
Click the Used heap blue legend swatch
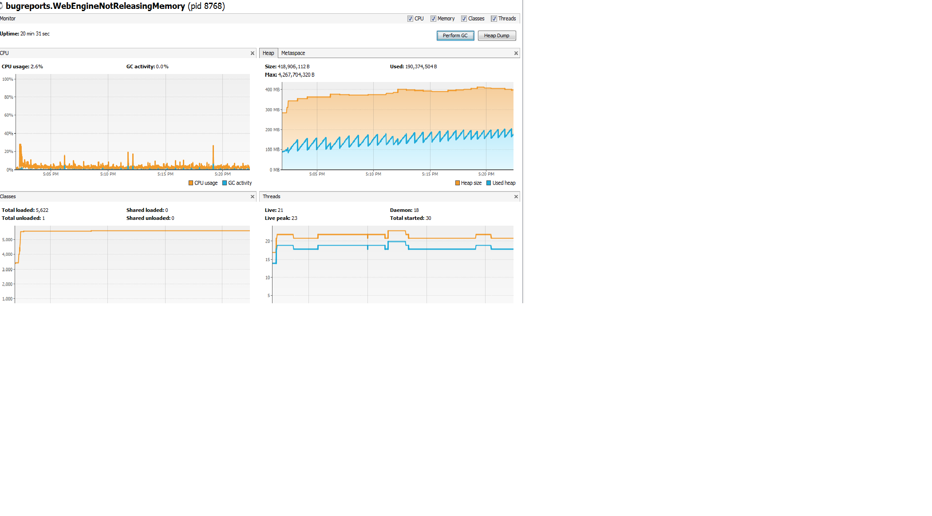pos(489,183)
